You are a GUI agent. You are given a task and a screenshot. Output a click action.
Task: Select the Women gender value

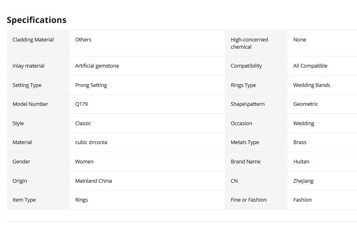(84, 161)
